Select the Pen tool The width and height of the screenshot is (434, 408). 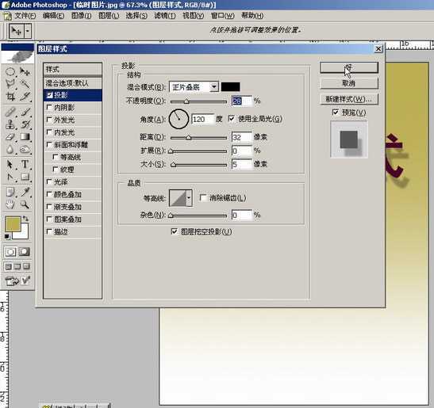10,177
